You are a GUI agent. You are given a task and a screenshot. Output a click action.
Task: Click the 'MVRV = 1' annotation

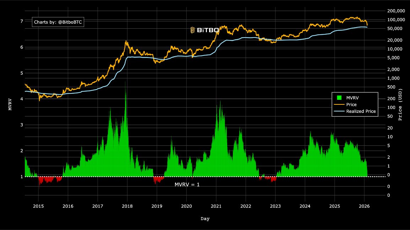[187, 185]
